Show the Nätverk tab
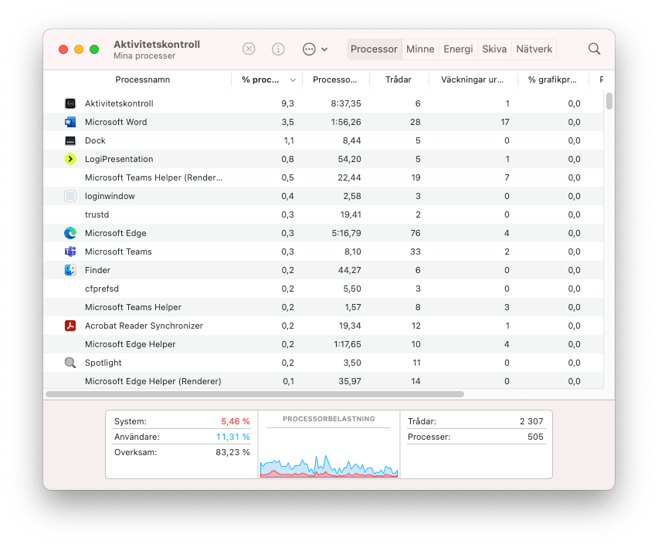The height and width of the screenshot is (547, 658). (x=534, y=49)
